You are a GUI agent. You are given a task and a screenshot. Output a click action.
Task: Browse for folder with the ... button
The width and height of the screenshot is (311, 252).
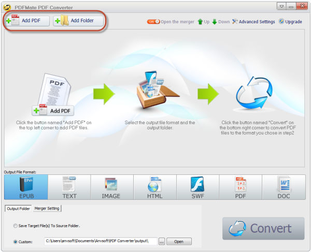click(162, 242)
